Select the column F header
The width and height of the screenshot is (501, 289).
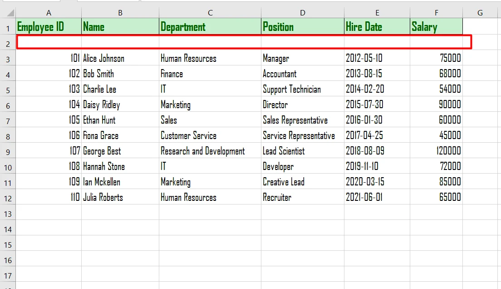point(436,13)
